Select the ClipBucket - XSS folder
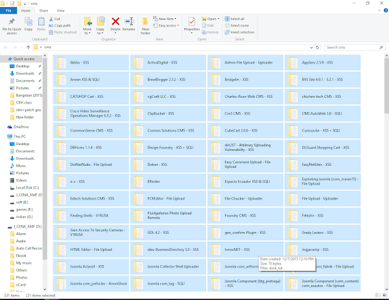The width and height of the screenshot is (389, 300). [168, 113]
